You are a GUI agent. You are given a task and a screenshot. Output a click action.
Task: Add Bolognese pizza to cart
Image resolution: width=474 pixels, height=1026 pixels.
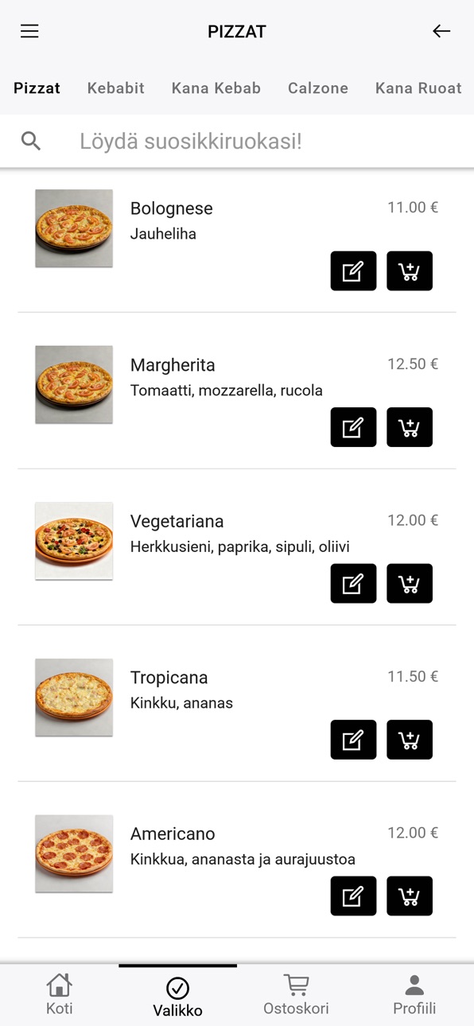(410, 271)
